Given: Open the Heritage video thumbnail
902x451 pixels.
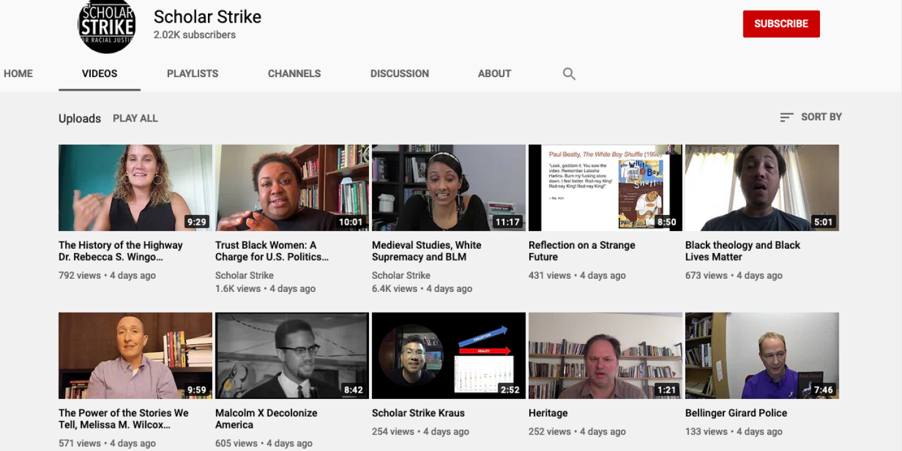Looking at the screenshot, I should [x=605, y=356].
